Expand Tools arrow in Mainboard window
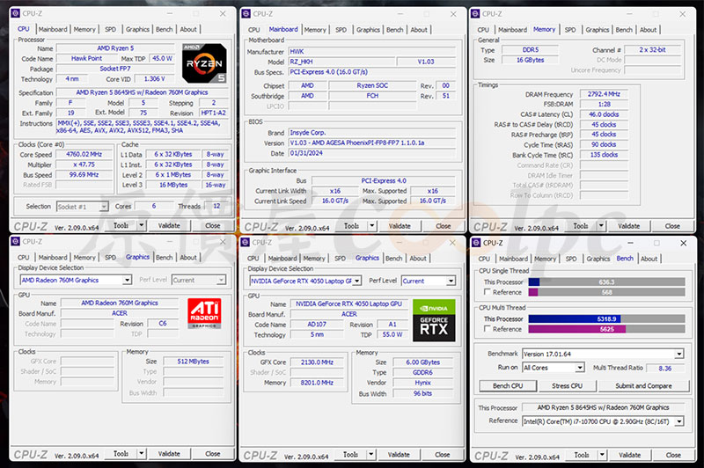This screenshot has height=468, width=704. click(371, 226)
